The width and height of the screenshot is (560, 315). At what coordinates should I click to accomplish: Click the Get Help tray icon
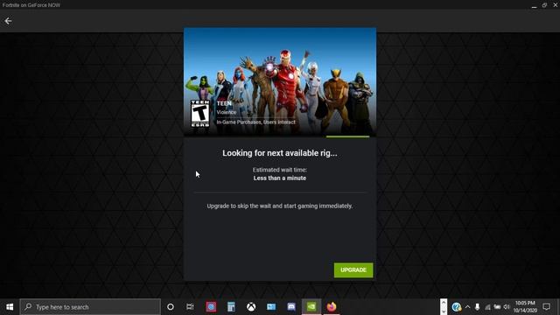pyautogui.click(x=456, y=307)
